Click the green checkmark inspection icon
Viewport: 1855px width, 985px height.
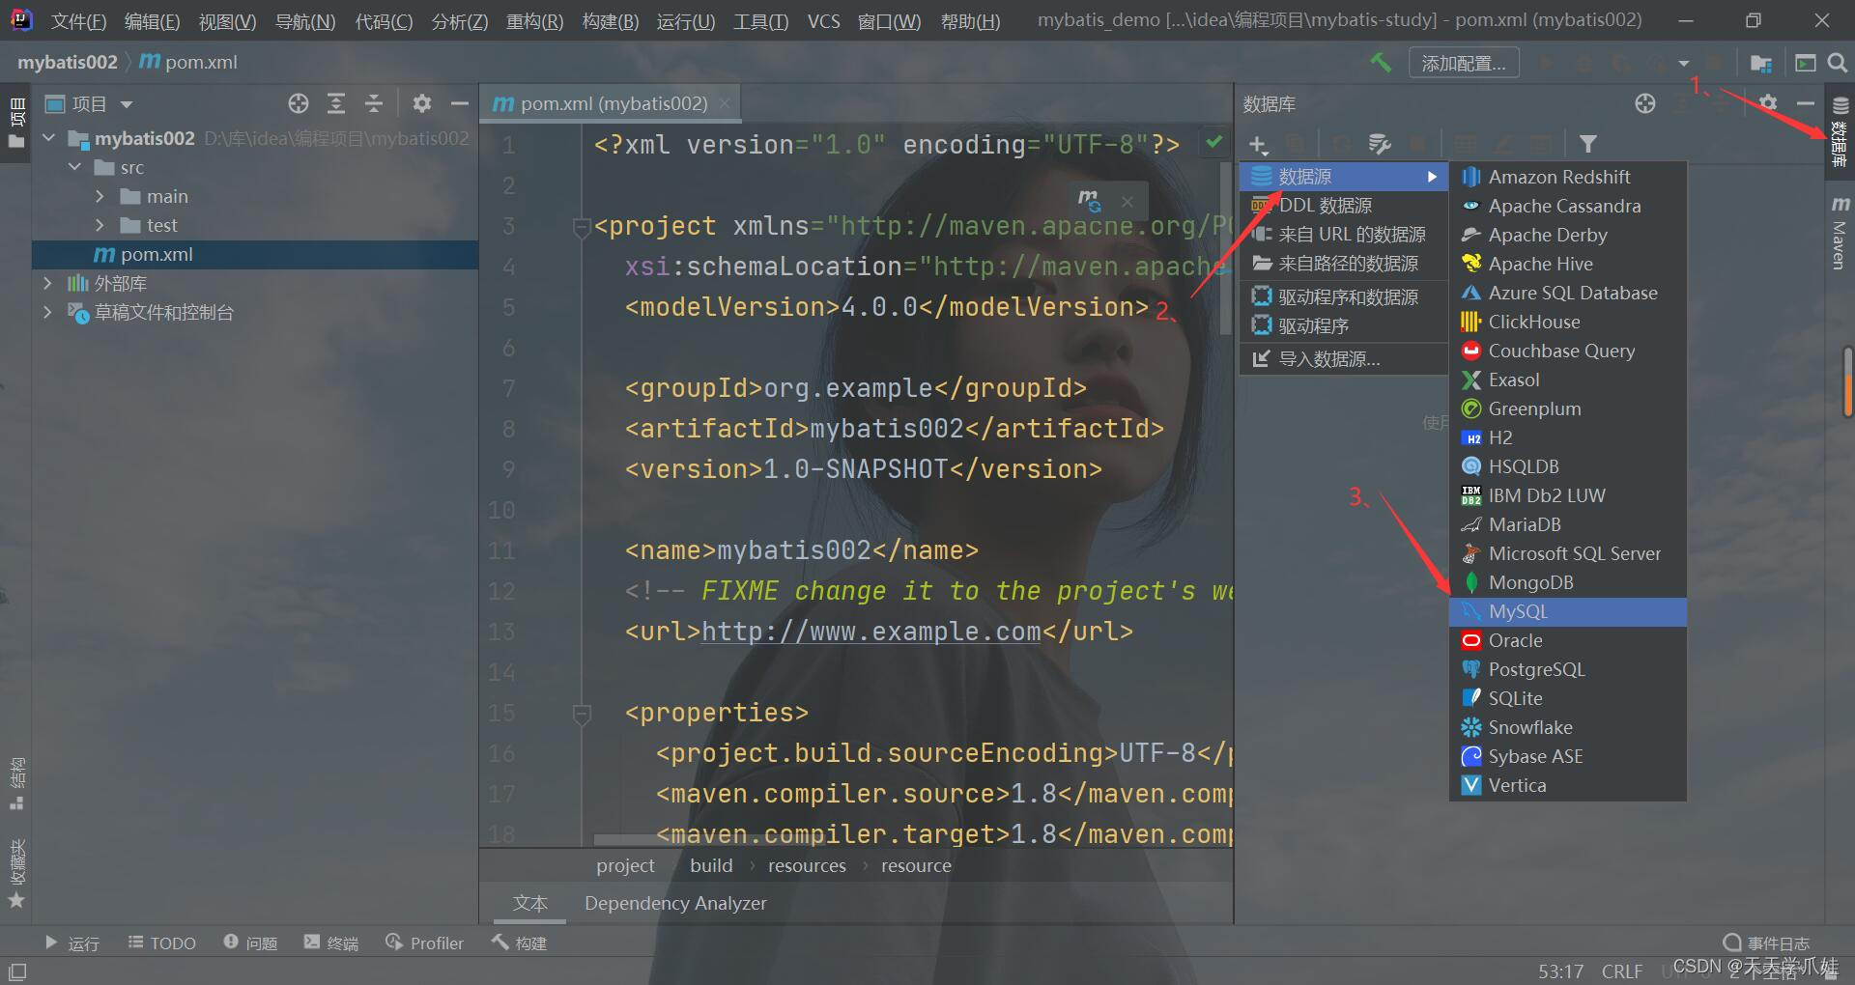[1213, 143]
